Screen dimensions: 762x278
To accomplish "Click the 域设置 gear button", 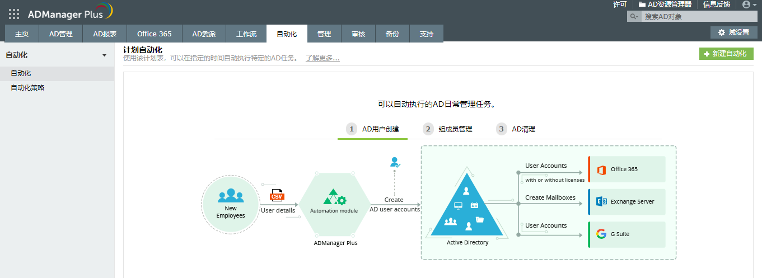I will (x=733, y=32).
